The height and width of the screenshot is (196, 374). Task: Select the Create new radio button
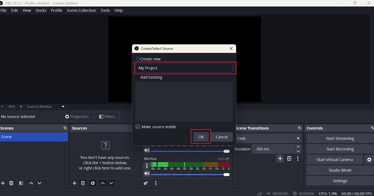138,59
